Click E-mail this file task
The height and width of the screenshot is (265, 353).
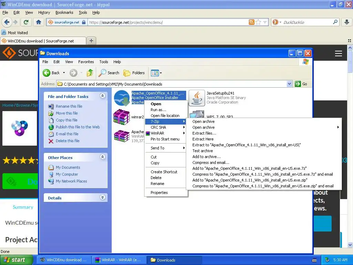point(67,134)
